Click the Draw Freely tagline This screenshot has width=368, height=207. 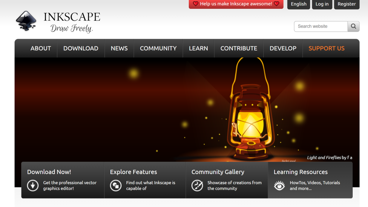72,28
